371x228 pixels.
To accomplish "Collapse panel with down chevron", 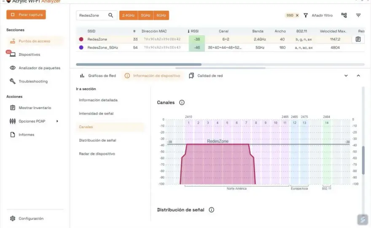I will tap(346, 76).
